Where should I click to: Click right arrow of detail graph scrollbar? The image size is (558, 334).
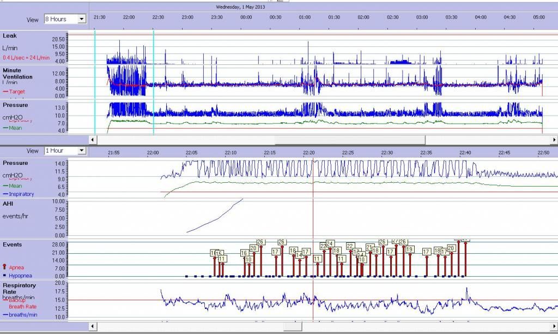(554, 326)
